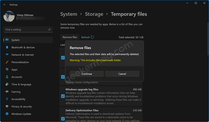Click the Gaming controller icon

point(7,91)
